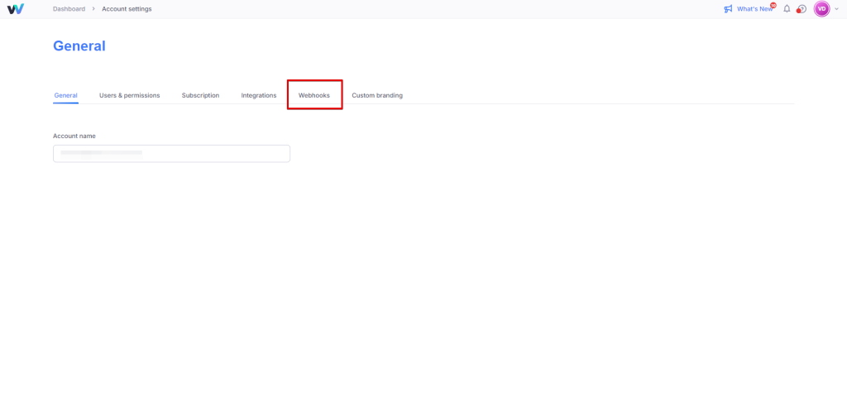
Task: Open the notifications bell
Action: pyautogui.click(x=787, y=9)
